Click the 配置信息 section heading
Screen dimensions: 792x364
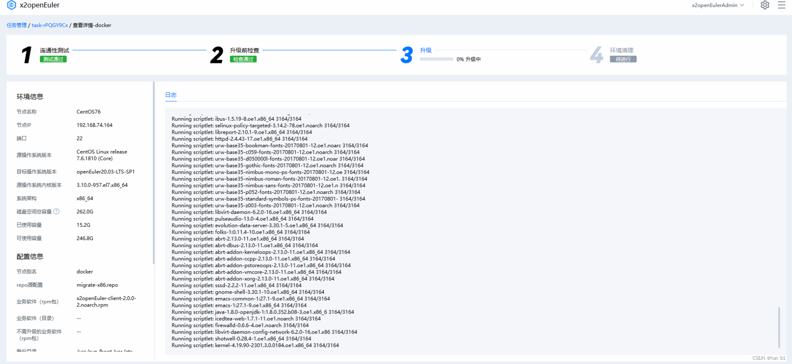tap(30, 257)
